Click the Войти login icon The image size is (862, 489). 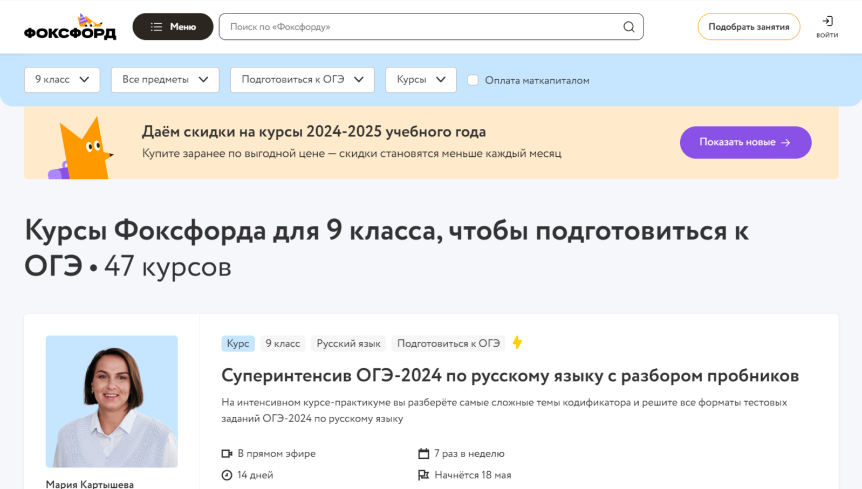(827, 26)
